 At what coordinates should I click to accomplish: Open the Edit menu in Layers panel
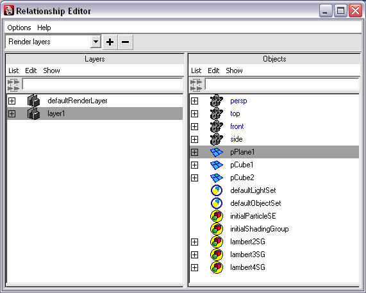click(31, 71)
